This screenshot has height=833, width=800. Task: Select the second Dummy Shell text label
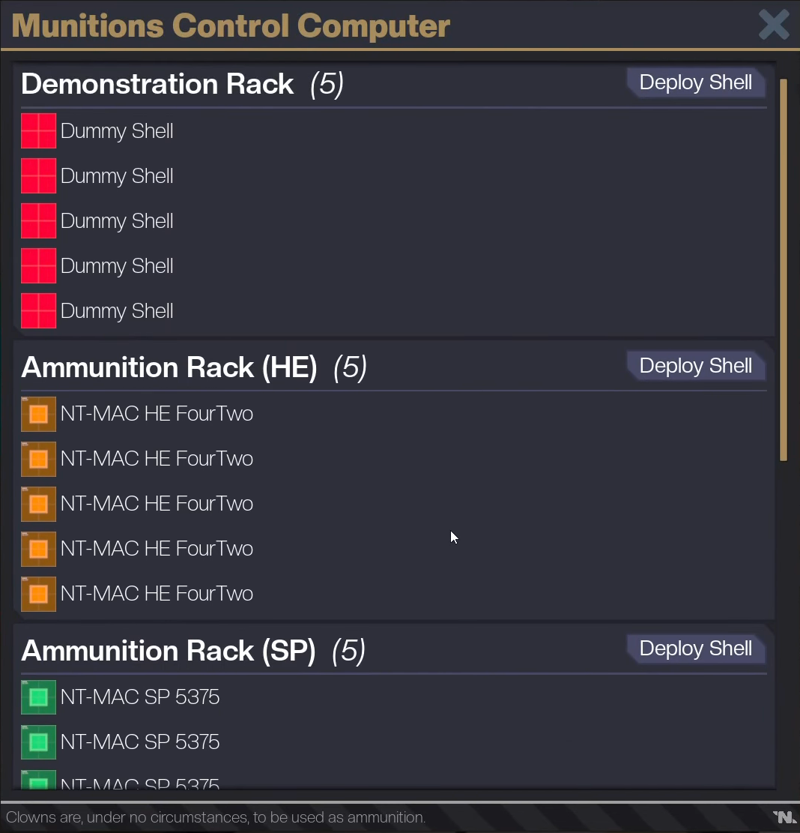(x=117, y=176)
